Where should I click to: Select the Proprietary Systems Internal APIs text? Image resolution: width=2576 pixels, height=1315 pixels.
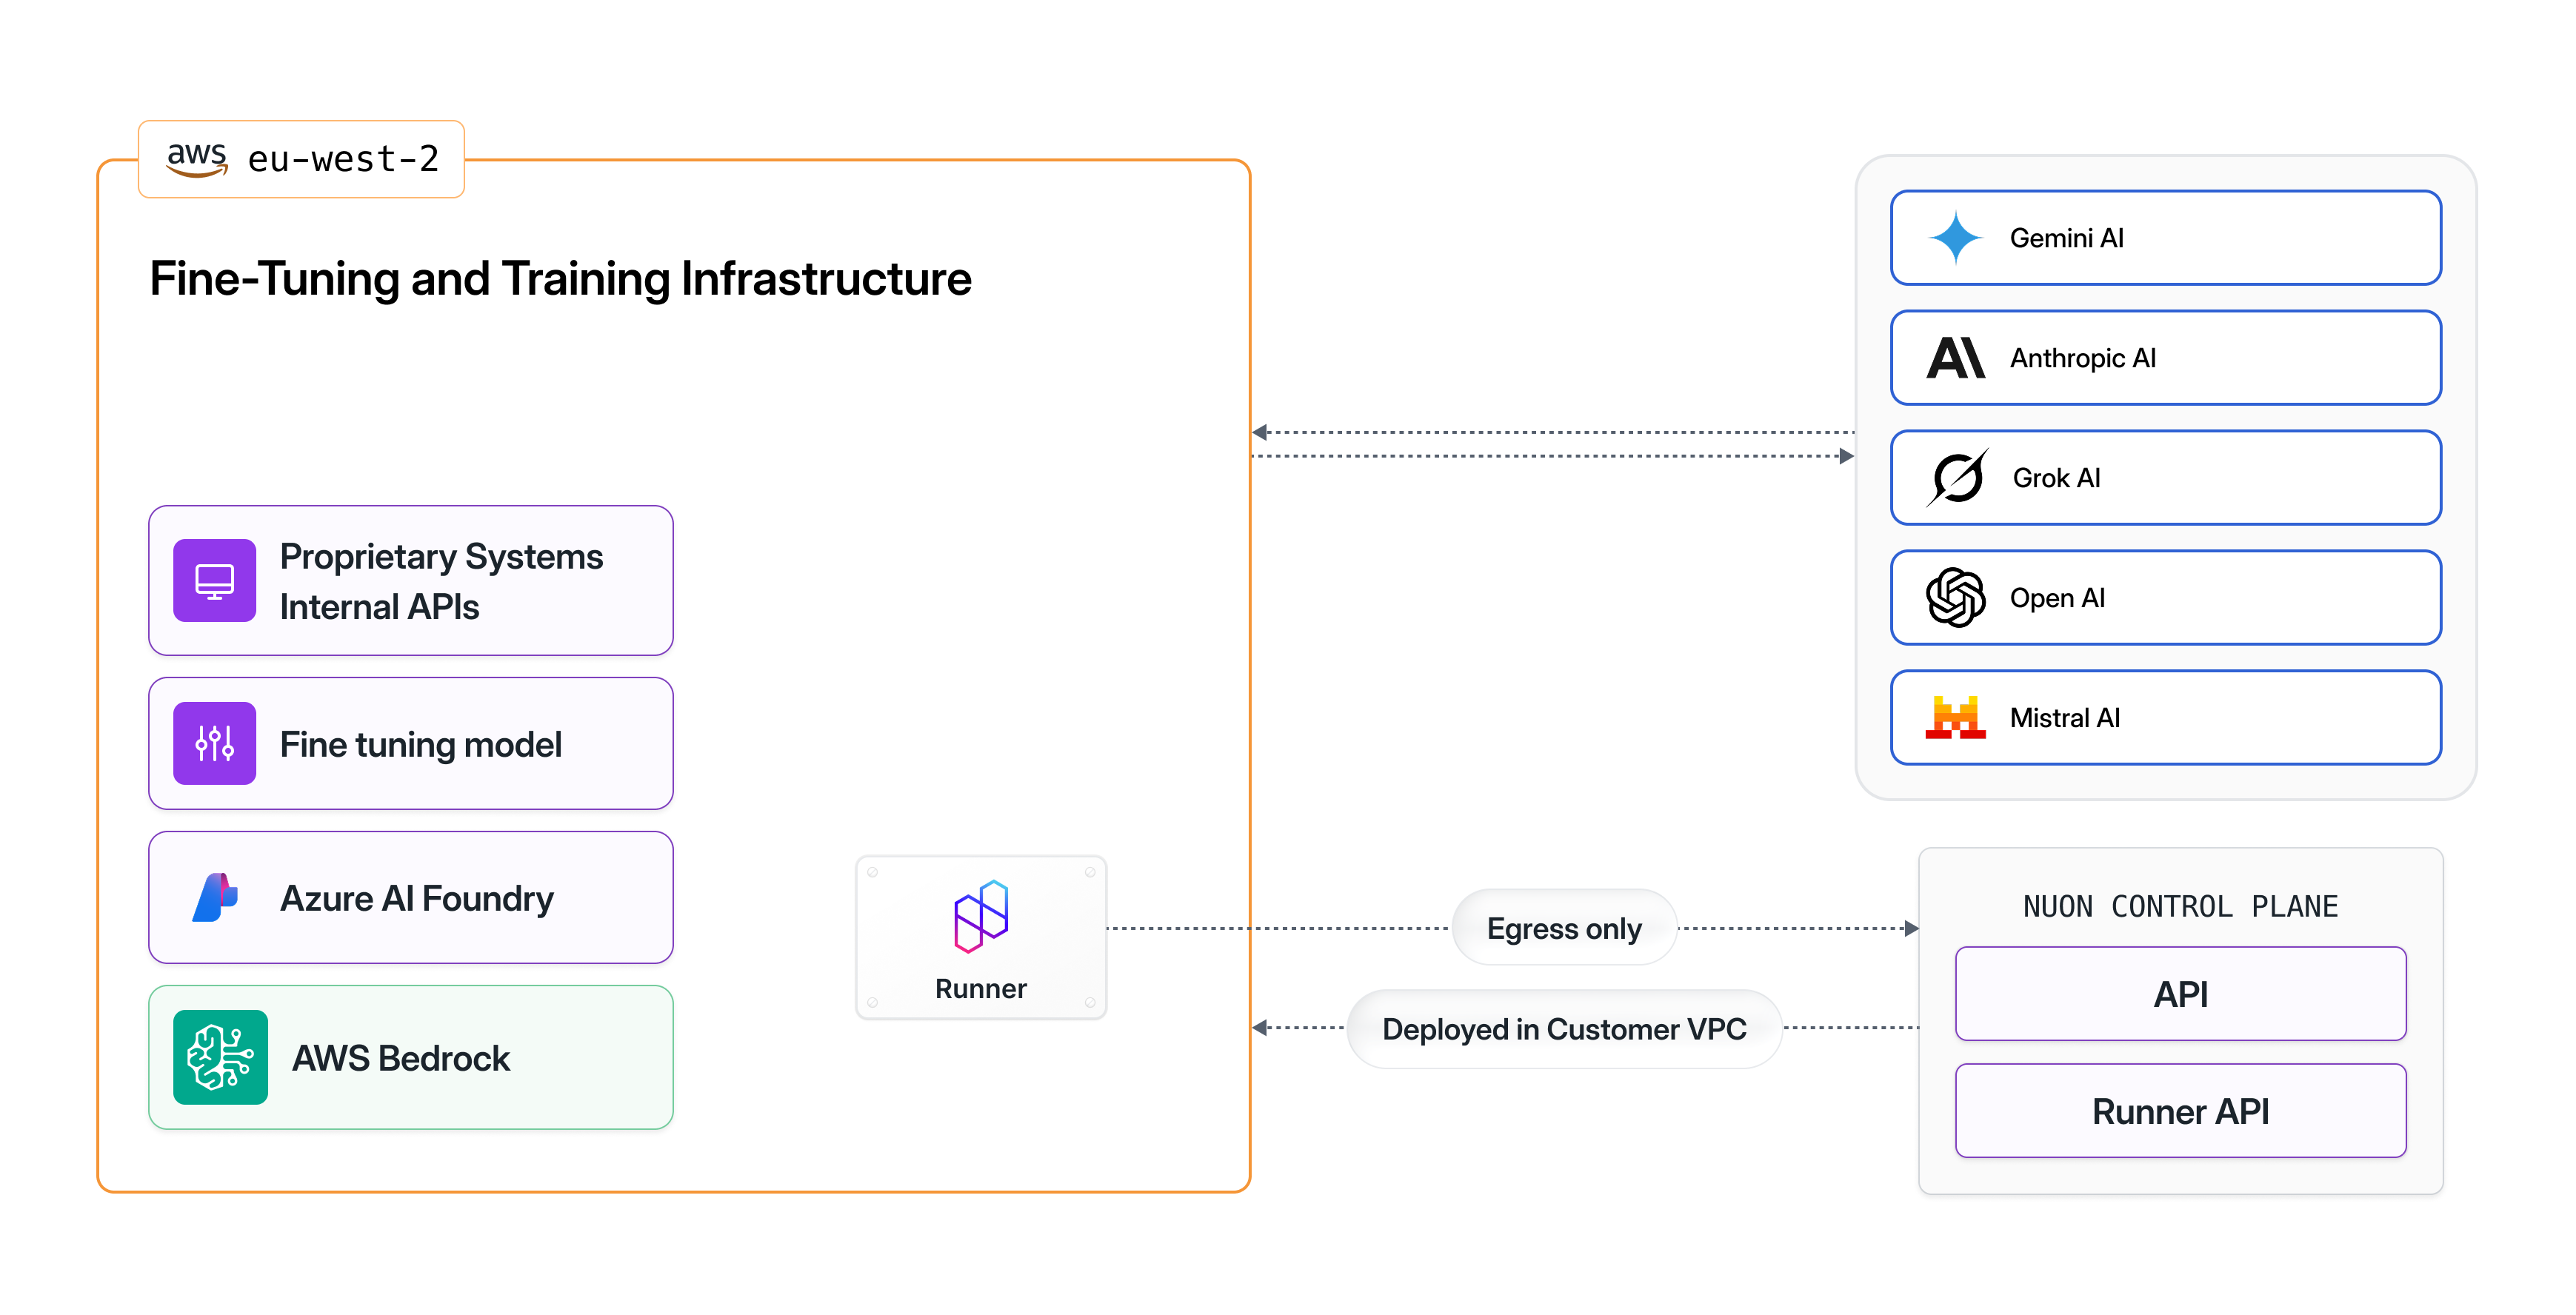(x=441, y=581)
